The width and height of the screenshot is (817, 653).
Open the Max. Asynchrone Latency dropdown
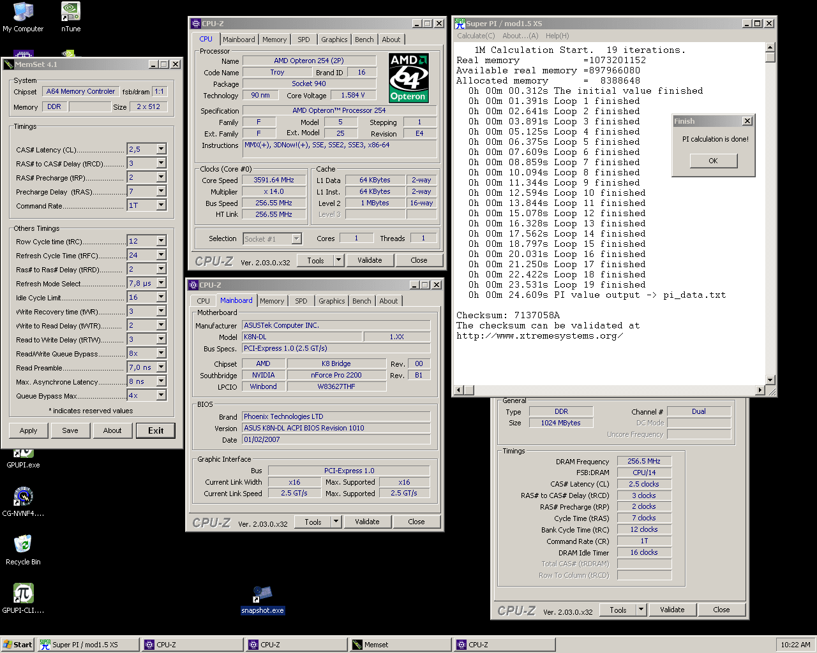pyautogui.click(x=161, y=381)
